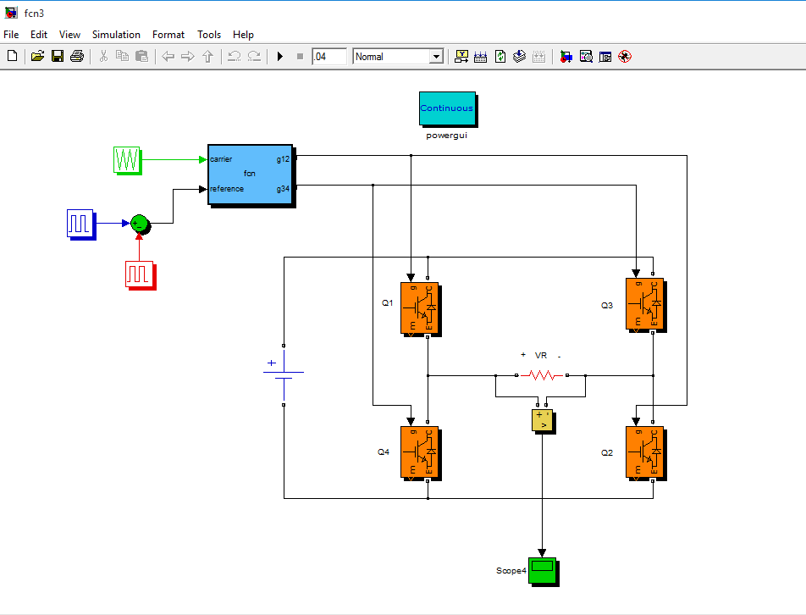806x615 pixels.
Task: Save the model using the floppy disk icon
Action: click(x=58, y=57)
